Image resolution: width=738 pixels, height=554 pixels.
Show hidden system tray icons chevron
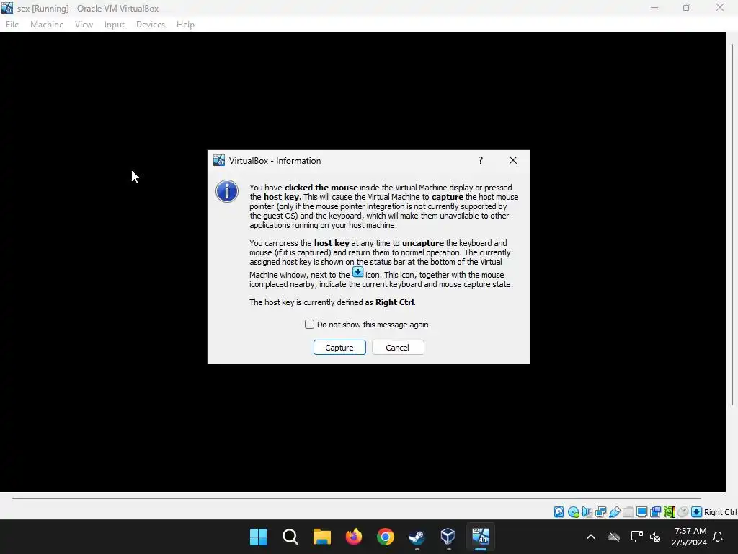pos(591,537)
